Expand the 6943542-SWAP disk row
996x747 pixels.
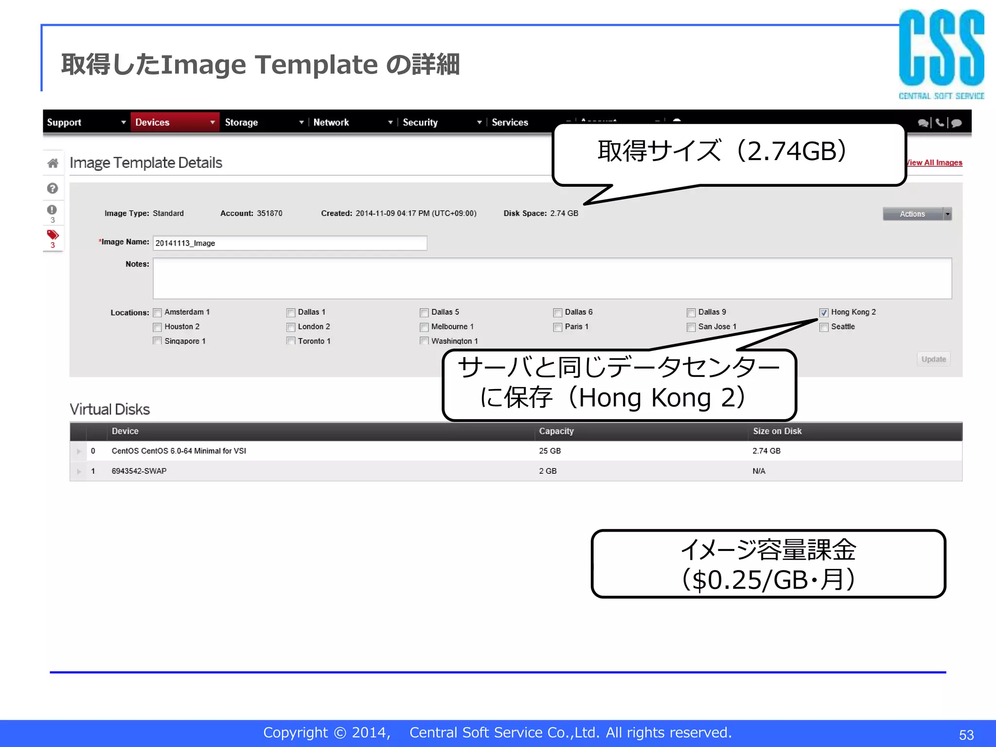[x=78, y=471]
